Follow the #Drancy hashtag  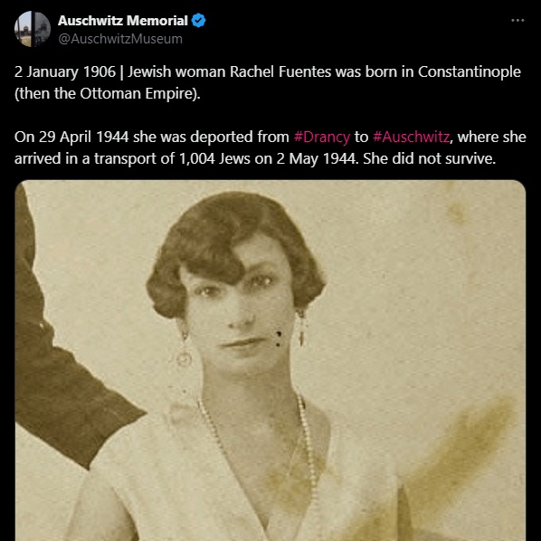click(x=321, y=137)
